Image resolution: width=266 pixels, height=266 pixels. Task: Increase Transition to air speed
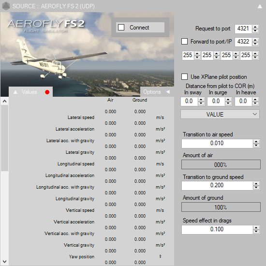[256, 142]
